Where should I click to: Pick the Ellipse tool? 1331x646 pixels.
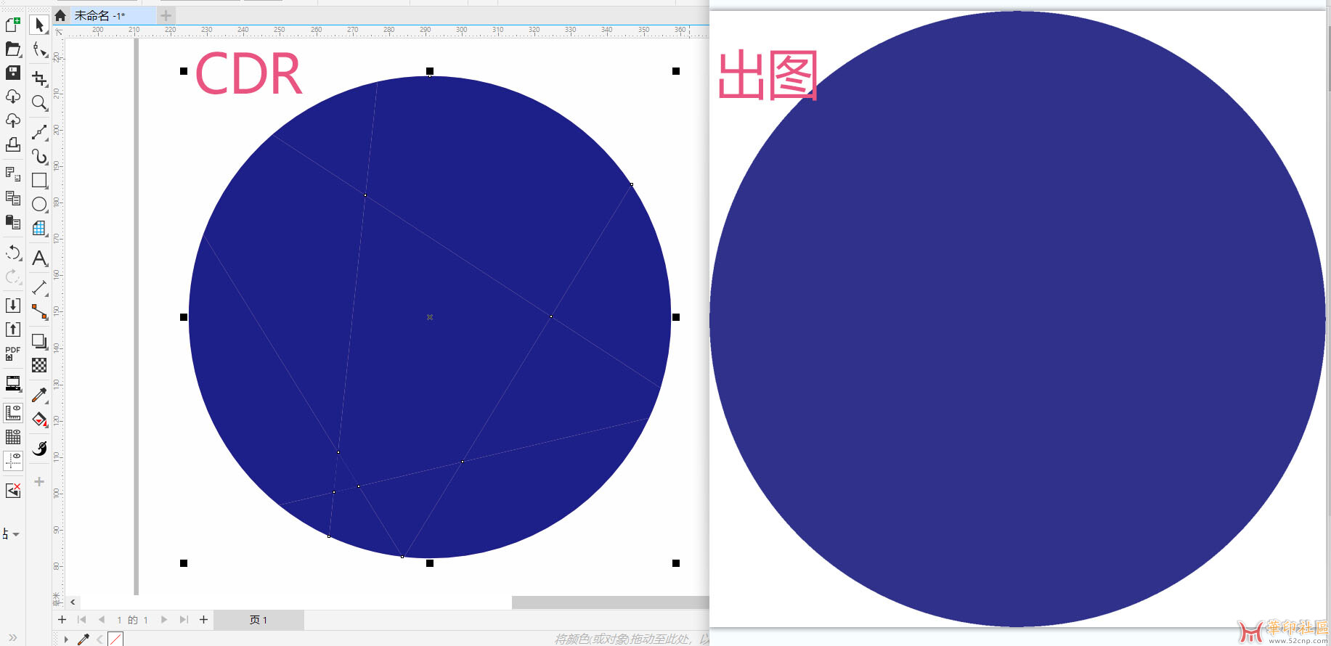click(39, 205)
